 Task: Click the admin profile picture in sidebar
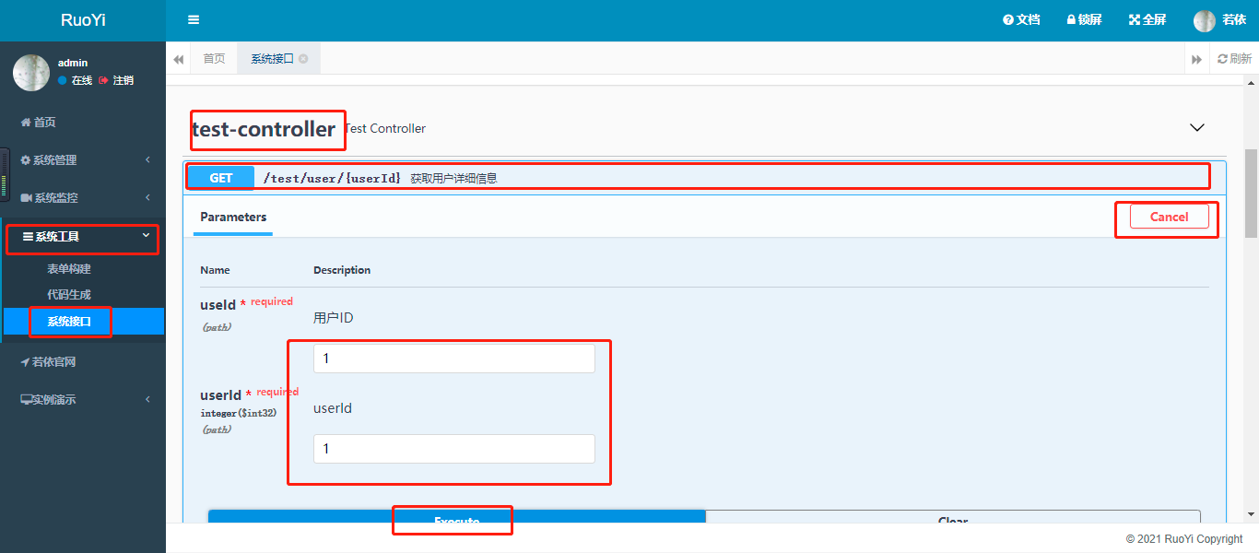click(31, 72)
